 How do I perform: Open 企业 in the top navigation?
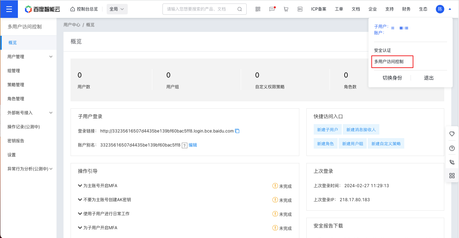[x=373, y=9]
